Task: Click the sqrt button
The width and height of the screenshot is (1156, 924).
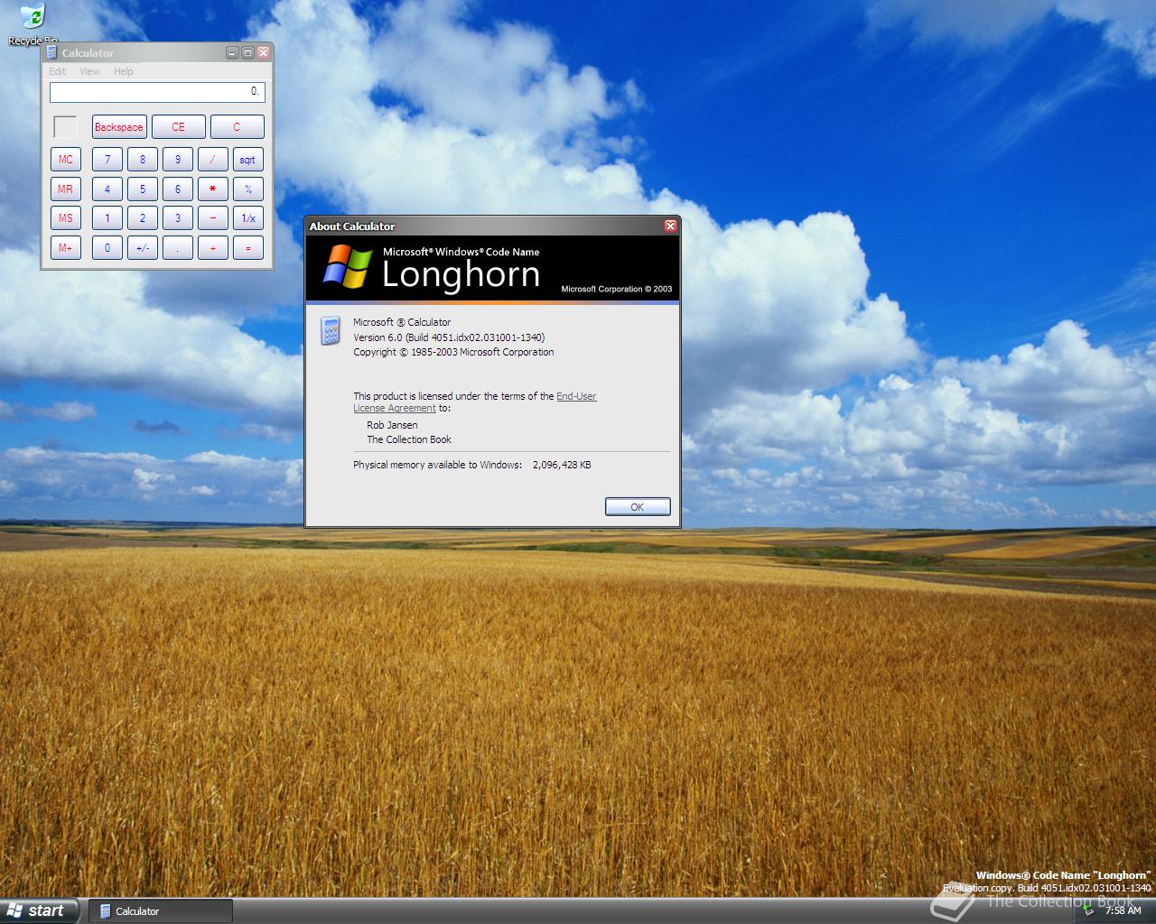Action: click(248, 160)
